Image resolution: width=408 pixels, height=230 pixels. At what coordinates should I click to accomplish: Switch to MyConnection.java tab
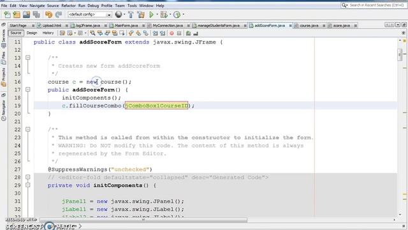click(x=168, y=26)
